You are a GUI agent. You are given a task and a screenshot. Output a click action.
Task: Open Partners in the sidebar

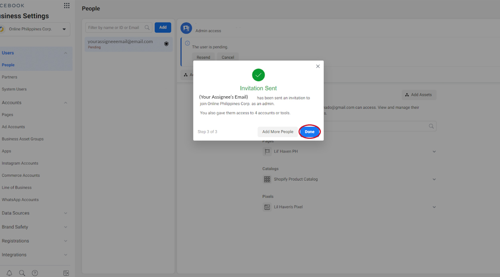(x=10, y=77)
